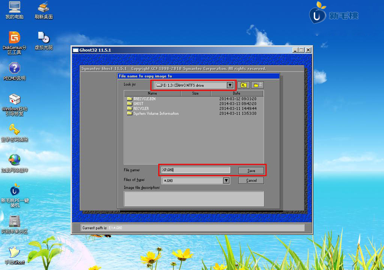Open the identify Apple partition (识别苹果分区) icon
384x270 pixels.
pos(15,225)
